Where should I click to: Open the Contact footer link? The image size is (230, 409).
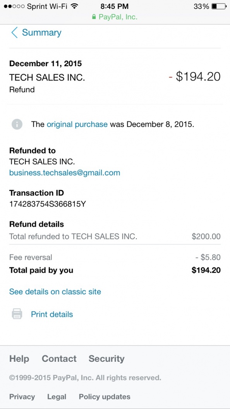(59, 359)
